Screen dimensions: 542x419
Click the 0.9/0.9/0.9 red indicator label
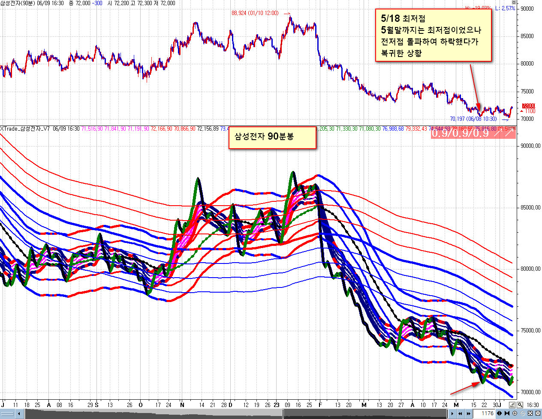tap(473, 133)
